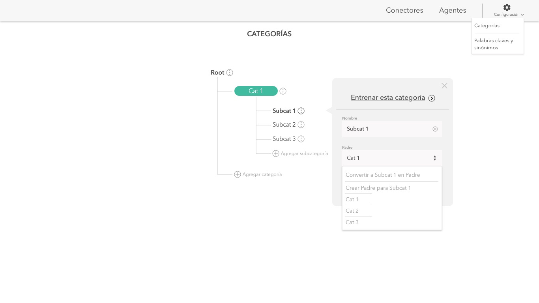Open options icon next to Subcat 3
Viewport: 539px width, 303px height.
coord(301,139)
